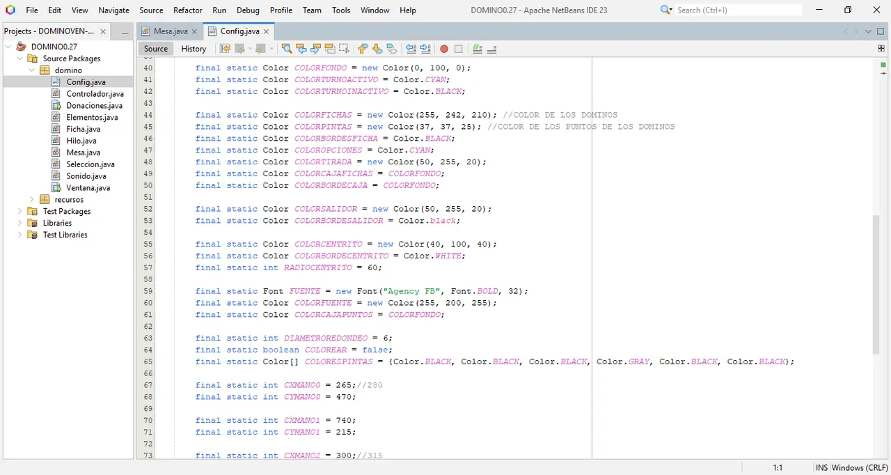Screen dimensions: 891x475
Task: Open Ficha.java in project tree
Action: pos(83,129)
